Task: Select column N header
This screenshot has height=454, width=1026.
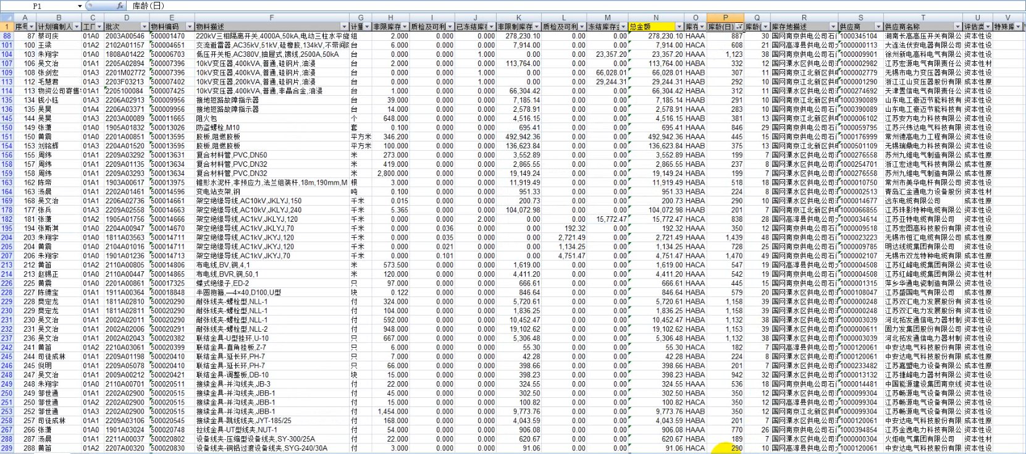Action: tap(655, 18)
